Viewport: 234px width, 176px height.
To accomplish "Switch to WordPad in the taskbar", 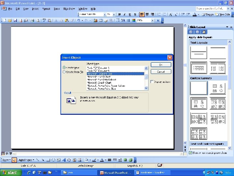I will pyautogui.click(x=152, y=172).
